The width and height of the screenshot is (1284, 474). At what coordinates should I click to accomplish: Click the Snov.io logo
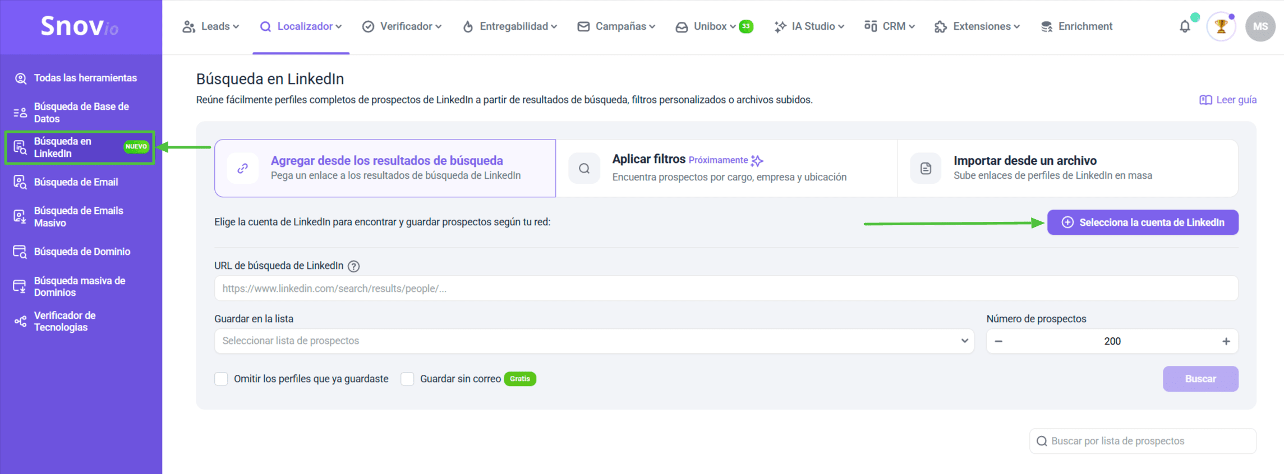click(80, 26)
